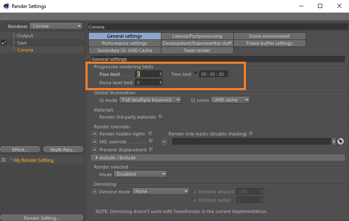Click the Multi-Pass... button
This screenshot has width=349, height=221.
pos(64,150)
